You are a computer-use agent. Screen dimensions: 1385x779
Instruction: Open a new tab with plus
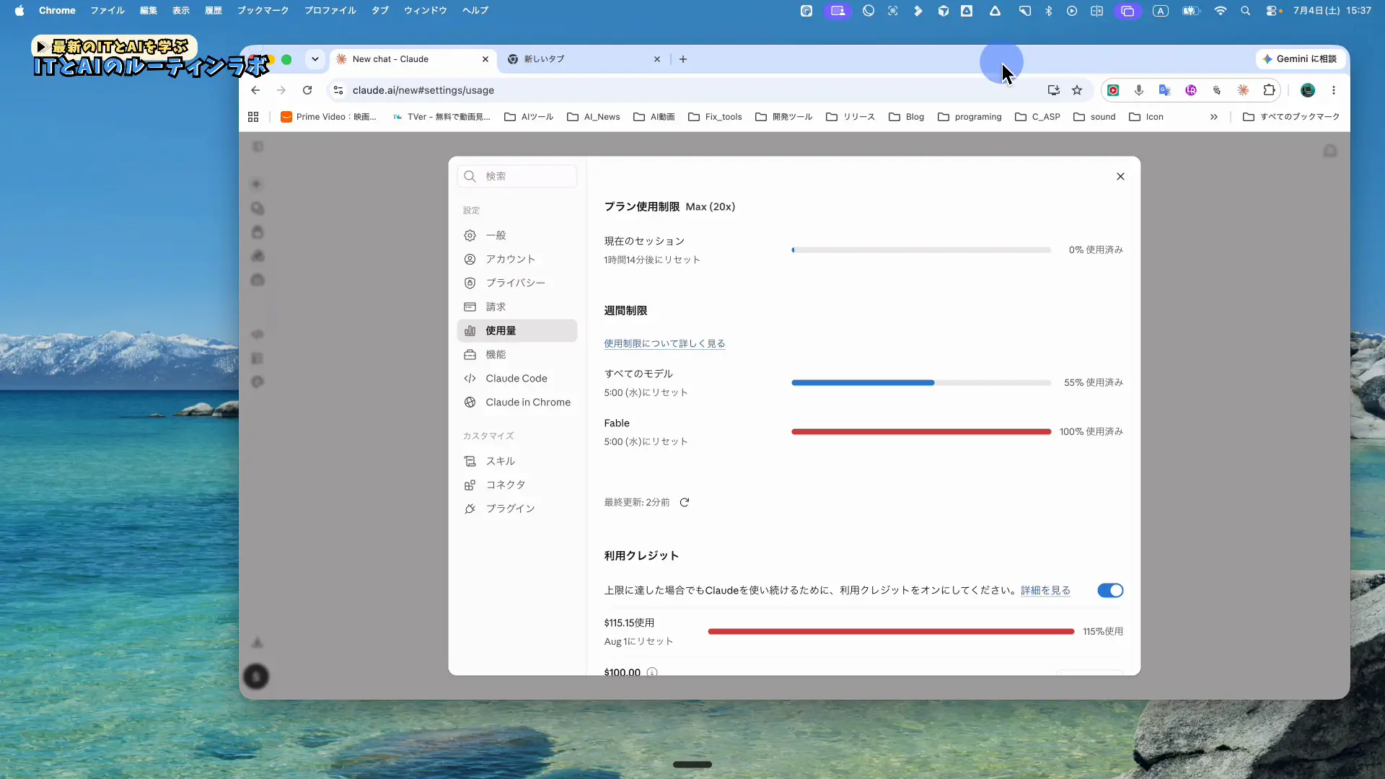click(x=683, y=59)
